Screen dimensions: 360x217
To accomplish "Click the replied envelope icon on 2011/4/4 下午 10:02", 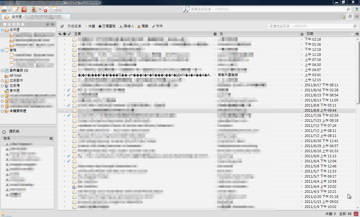I will [x=74, y=187].
